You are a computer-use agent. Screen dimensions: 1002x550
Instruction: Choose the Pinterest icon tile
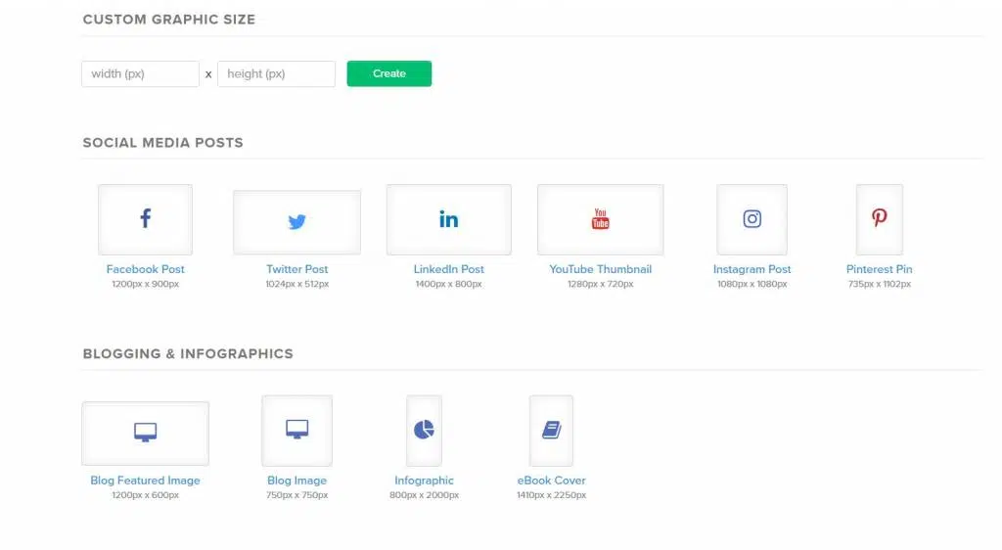click(880, 219)
